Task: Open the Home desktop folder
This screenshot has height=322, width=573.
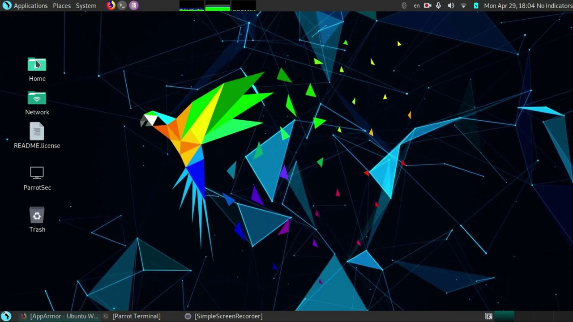Action: point(37,70)
